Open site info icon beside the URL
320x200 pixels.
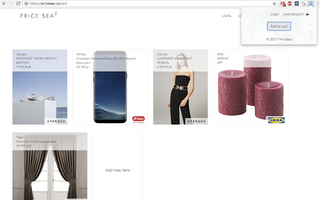[26, 3]
